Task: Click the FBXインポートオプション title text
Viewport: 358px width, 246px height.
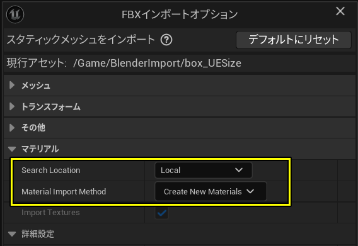Action: pos(180,14)
